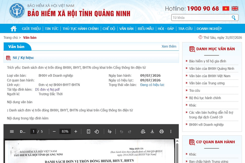Click the Văn bản breadcrumb
Image resolution: width=245 pixels, height=163 pixels.
[30, 38]
